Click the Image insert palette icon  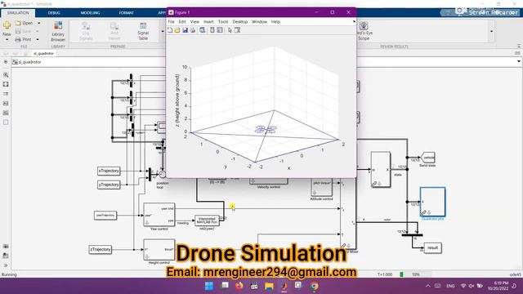click(x=6, y=113)
